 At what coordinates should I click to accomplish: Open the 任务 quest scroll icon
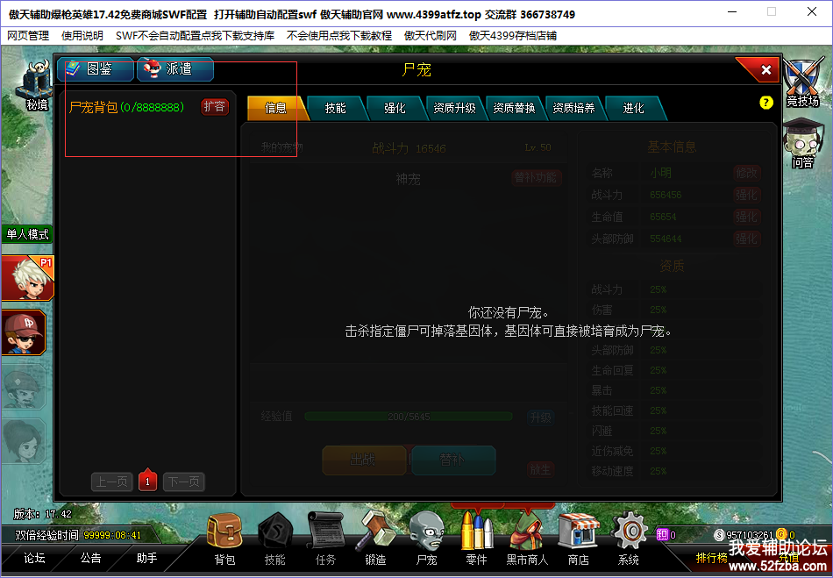tap(325, 539)
